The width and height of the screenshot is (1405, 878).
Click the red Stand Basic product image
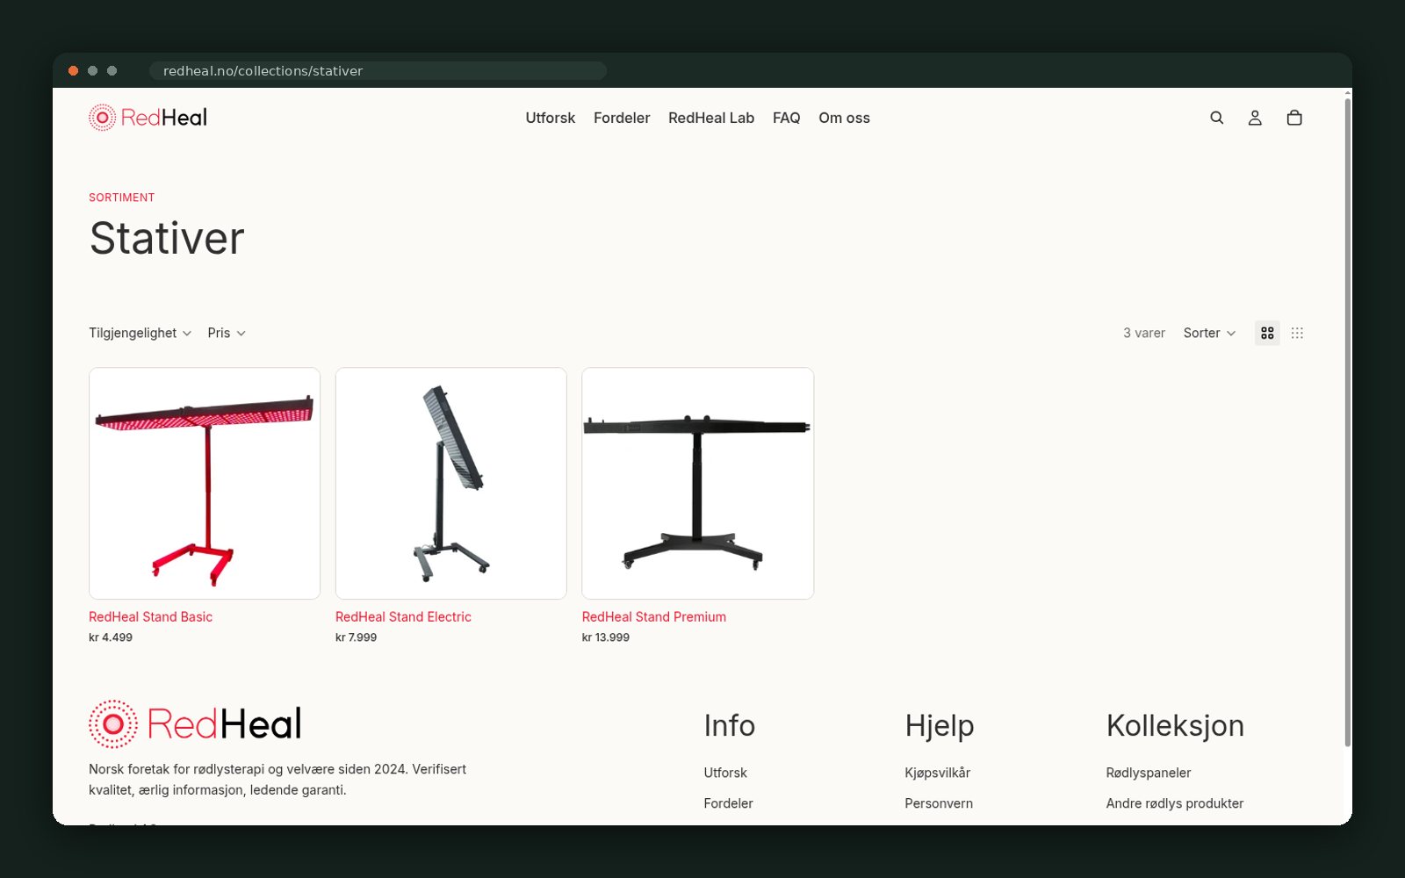205,484
